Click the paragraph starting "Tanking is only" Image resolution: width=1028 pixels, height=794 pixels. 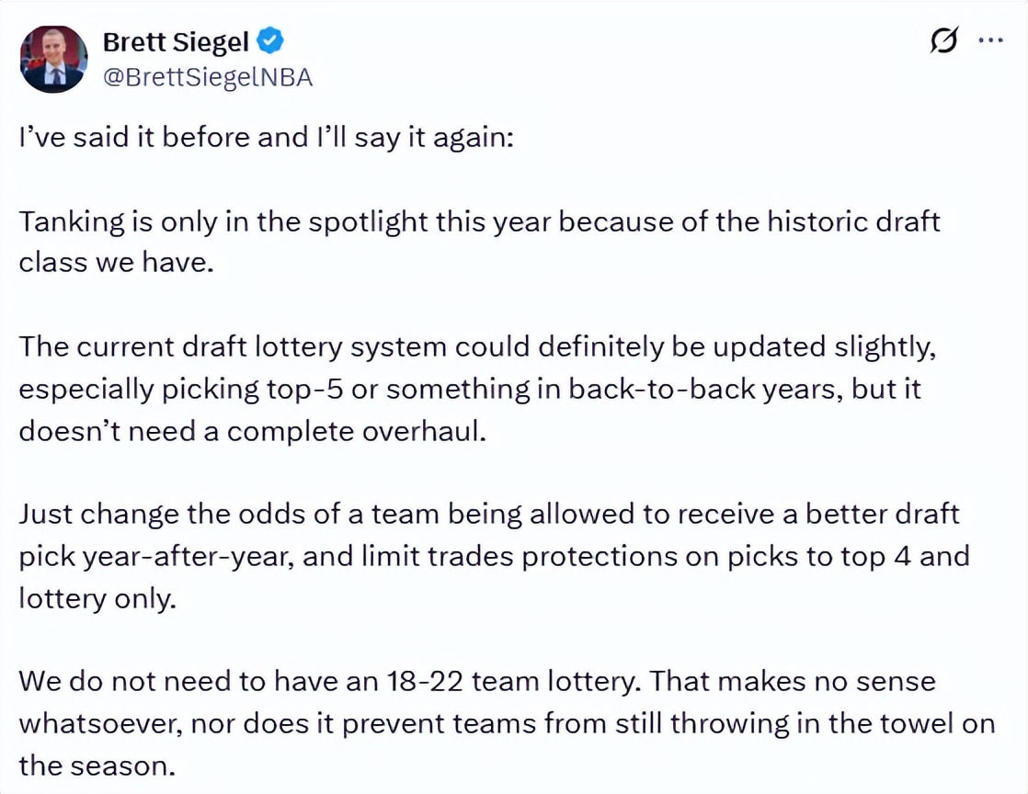point(478,242)
